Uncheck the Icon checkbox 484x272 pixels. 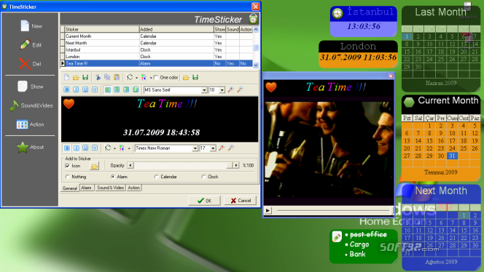coord(68,166)
